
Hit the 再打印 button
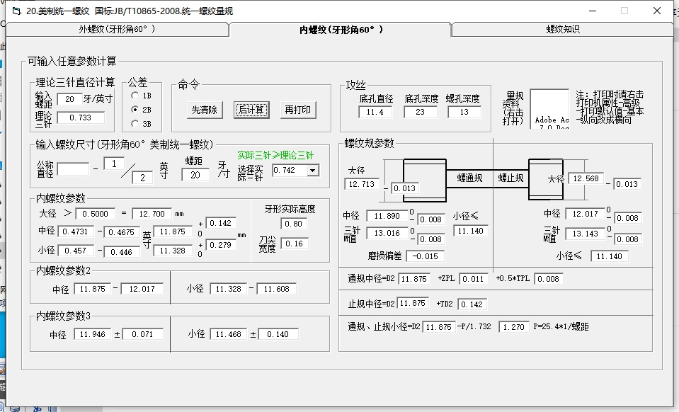tap(297, 110)
